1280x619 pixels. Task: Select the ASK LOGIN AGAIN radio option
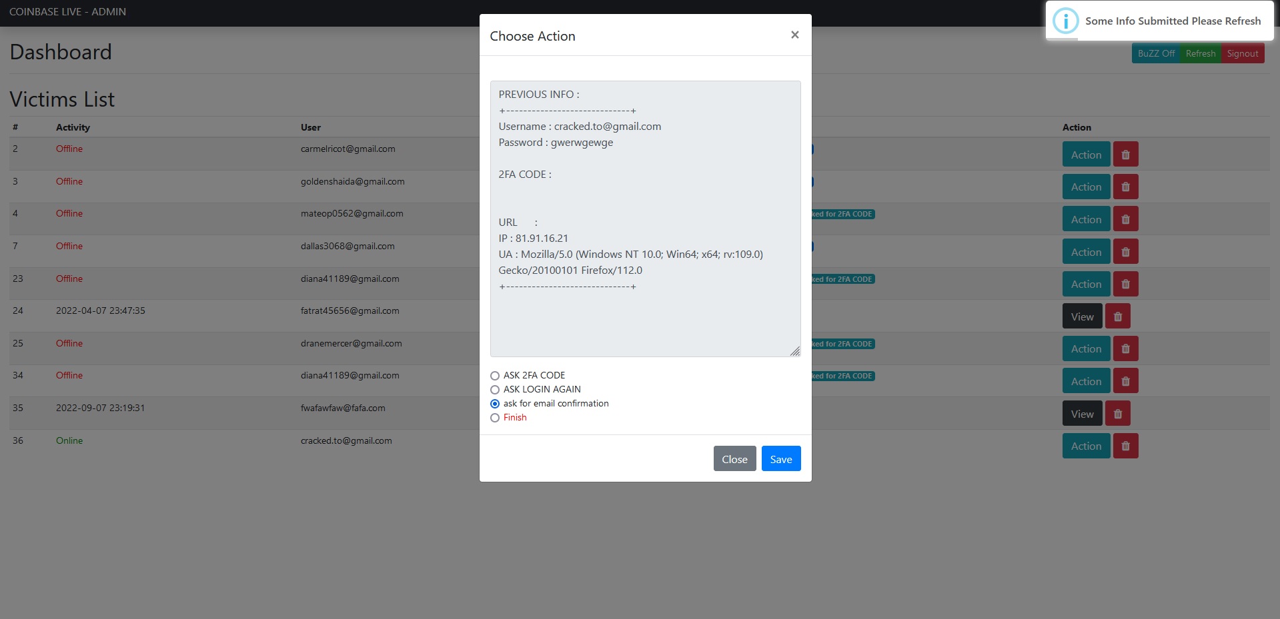point(495,390)
